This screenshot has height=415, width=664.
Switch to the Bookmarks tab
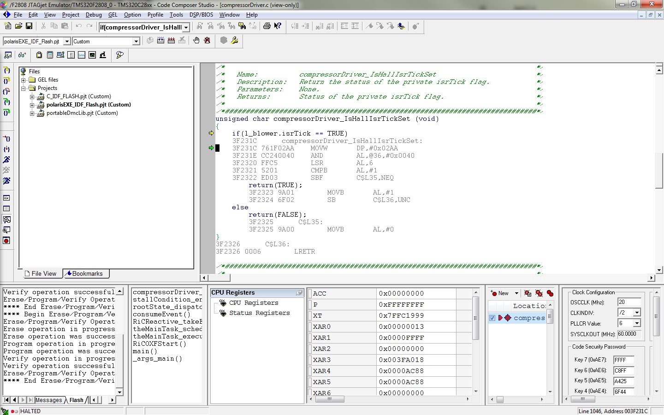(x=86, y=273)
